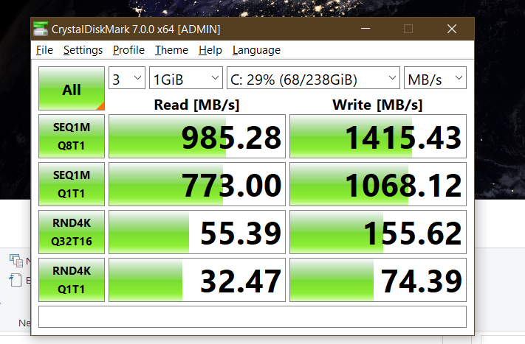Open the MB/s unit dropdown
This screenshot has width=525, height=344.
435,78
